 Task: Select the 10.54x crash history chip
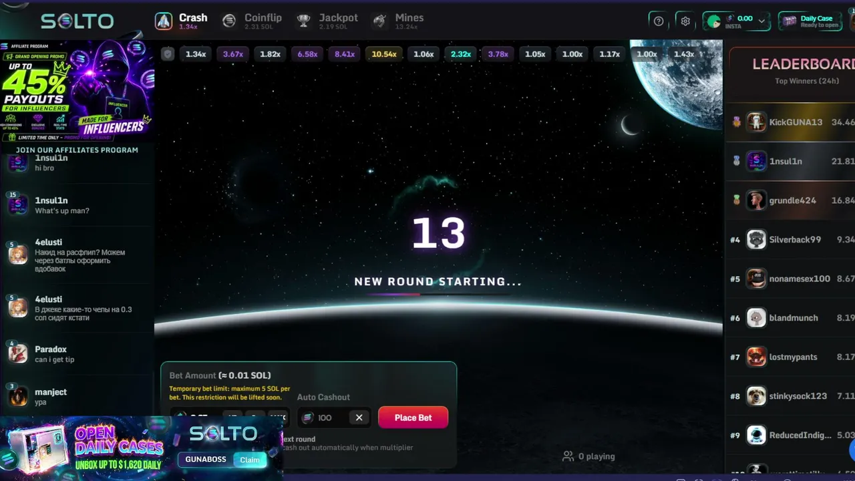click(384, 54)
